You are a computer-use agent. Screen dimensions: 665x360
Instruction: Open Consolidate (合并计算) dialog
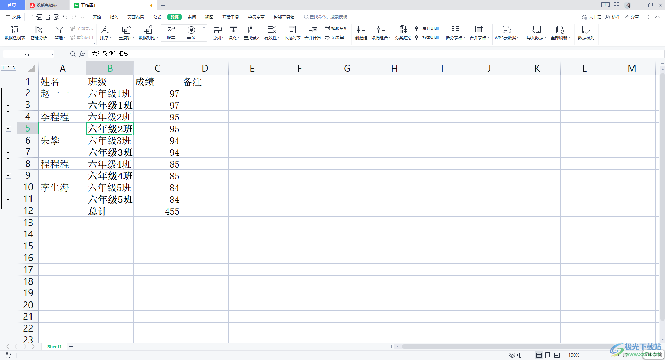tap(313, 33)
